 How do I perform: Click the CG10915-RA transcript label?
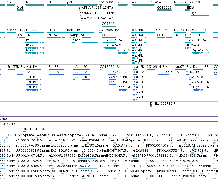167,35
